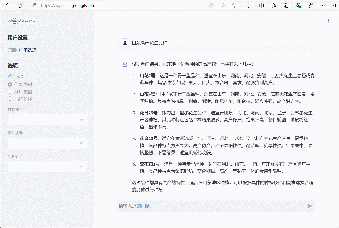Click the user avatar icon beside the question
Viewport: 339px width, 228px height.
pyautogui.click(x=125, y=43)
